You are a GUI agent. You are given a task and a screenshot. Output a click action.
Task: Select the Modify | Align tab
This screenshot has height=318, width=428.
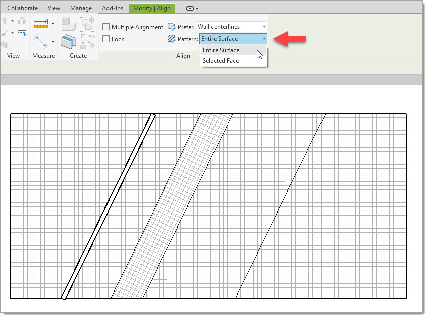pyautogui.click(x=152, y=8)
